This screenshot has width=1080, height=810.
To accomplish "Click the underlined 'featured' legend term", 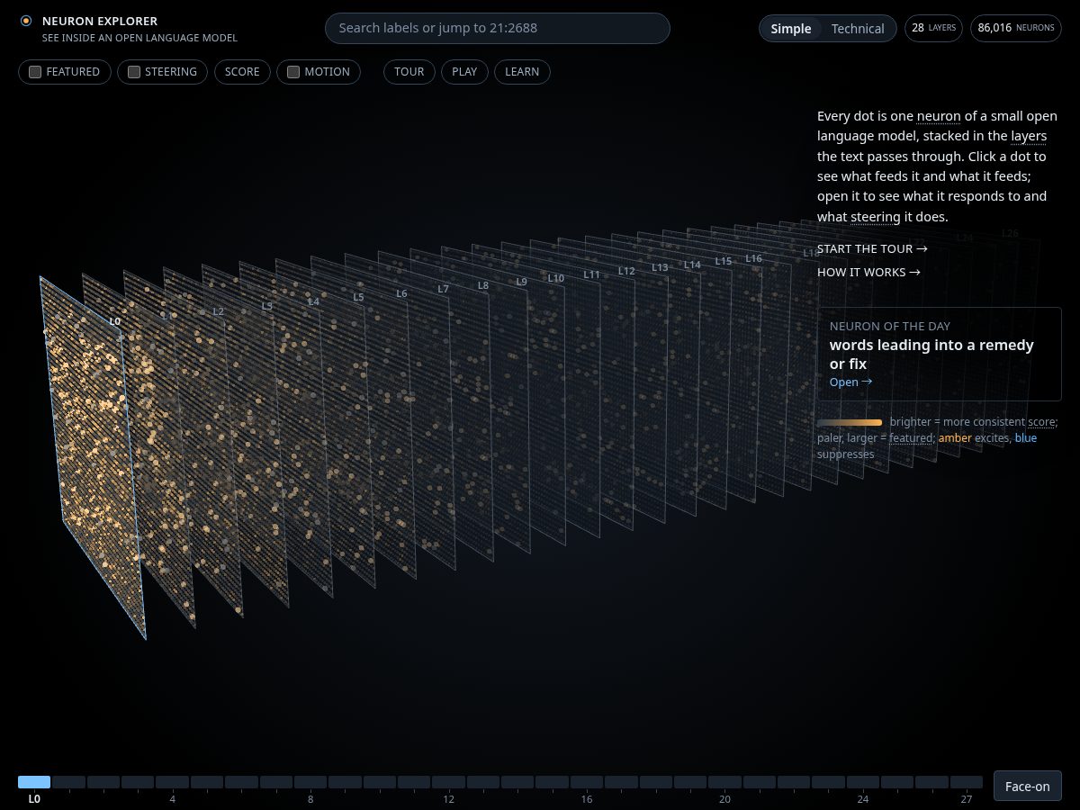I will 911,437.
